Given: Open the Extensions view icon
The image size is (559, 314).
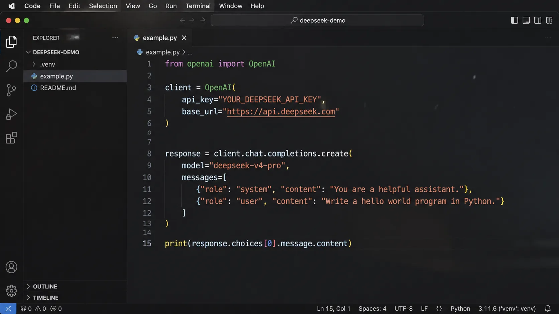Looking at the screenshot, I should (x=11, y=138).
